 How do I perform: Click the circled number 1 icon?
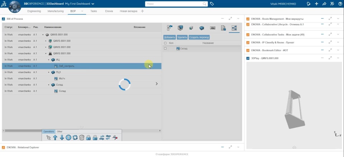click(x=68, y=138)
